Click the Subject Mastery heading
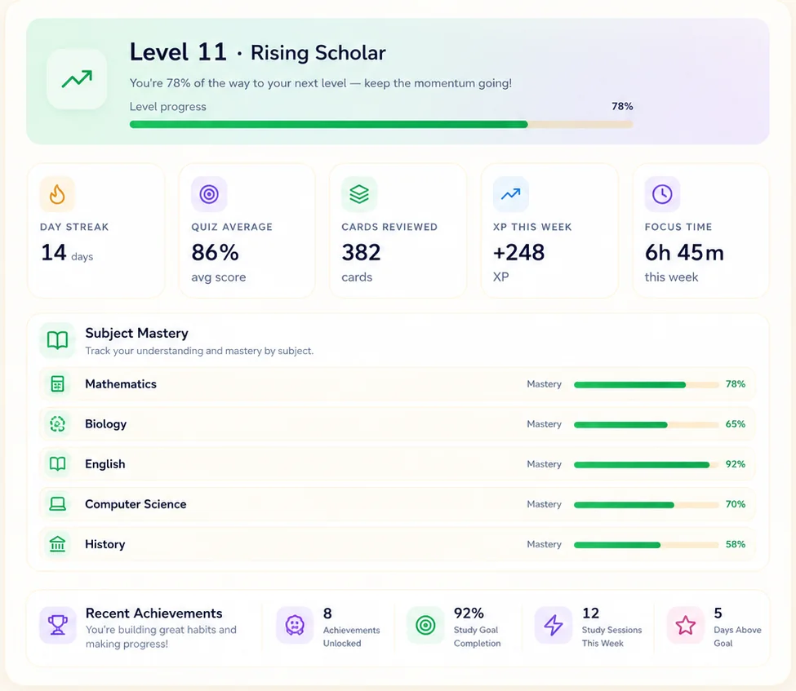Screen dimensions: 796x691 (136, 333)
